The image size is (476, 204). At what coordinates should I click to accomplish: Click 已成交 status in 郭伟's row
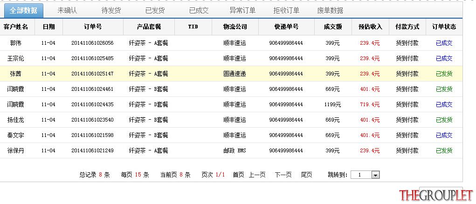[x=444, y=43]
